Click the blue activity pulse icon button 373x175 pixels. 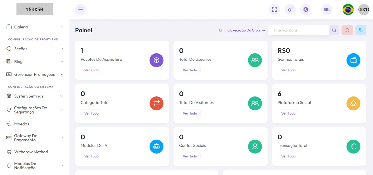click(x=361, y=30)
